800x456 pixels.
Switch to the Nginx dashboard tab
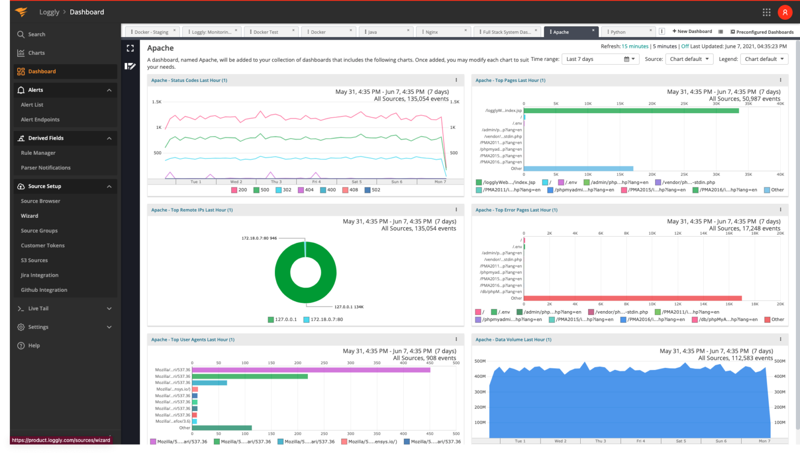pyautogui.click(x=431, y=31)
